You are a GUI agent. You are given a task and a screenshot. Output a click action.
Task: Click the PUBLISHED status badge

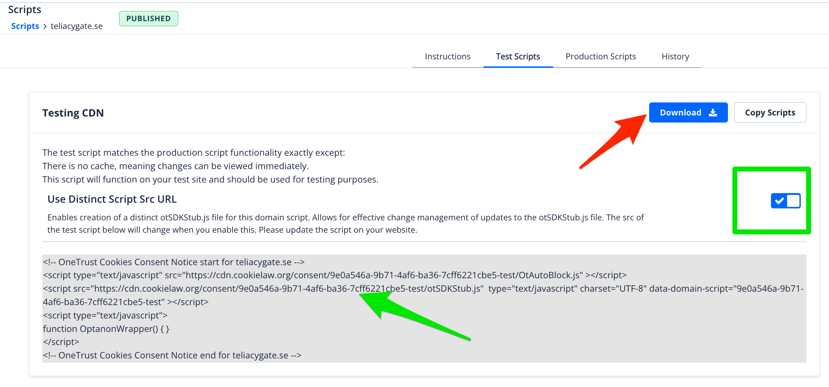click(x=148, y=18)
